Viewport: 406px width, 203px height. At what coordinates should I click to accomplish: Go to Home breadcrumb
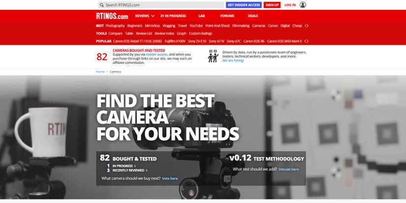coord(100,72)
